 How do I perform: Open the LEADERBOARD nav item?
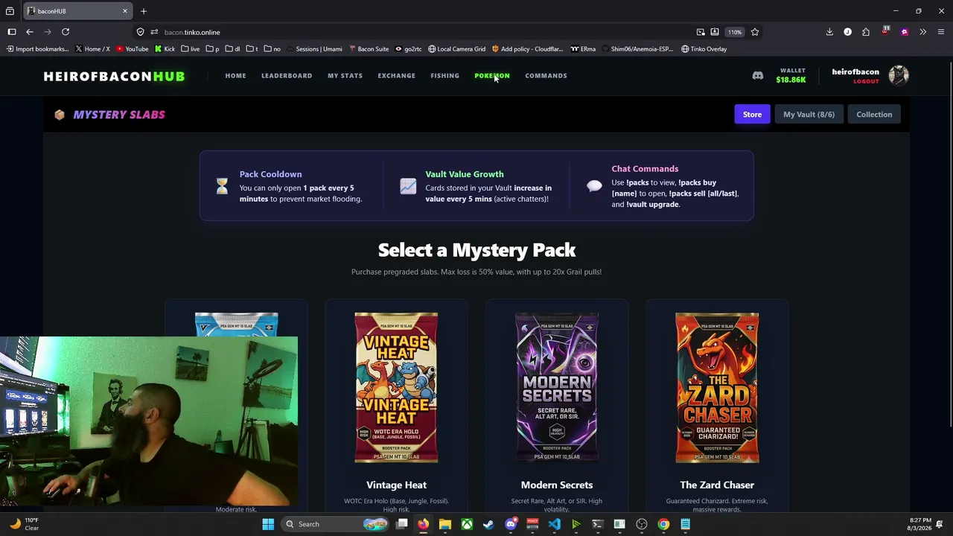click(x=287, y=75)
